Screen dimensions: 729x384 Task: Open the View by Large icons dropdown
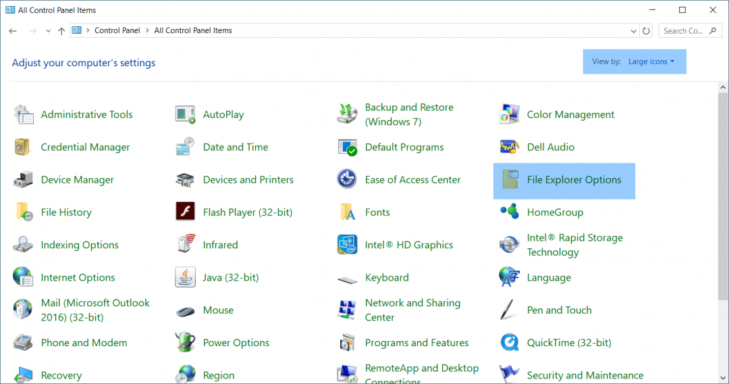(x=651, y=61)
